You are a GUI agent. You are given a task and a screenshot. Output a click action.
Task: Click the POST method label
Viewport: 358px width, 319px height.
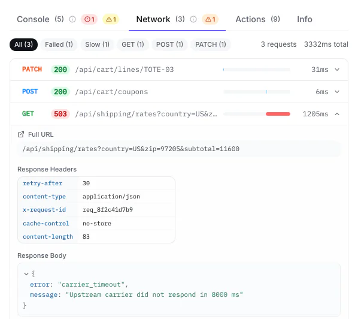30,92
